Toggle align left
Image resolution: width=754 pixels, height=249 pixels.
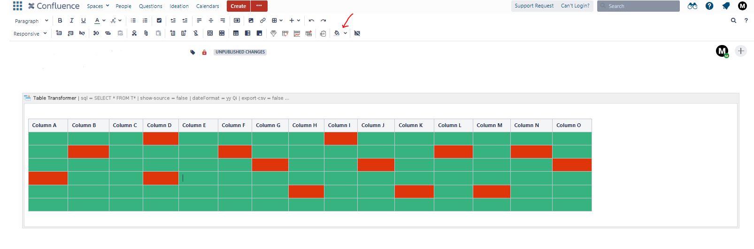click(x=199, y=21)
